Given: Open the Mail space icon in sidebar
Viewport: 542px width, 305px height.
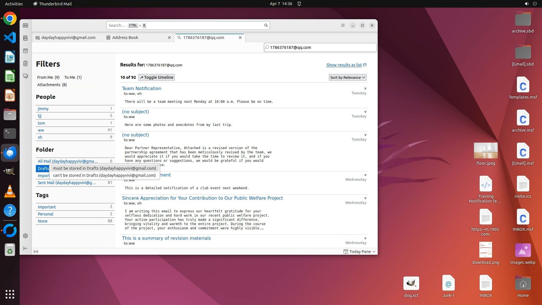Looking at the screenshot, I should (25, 25).
